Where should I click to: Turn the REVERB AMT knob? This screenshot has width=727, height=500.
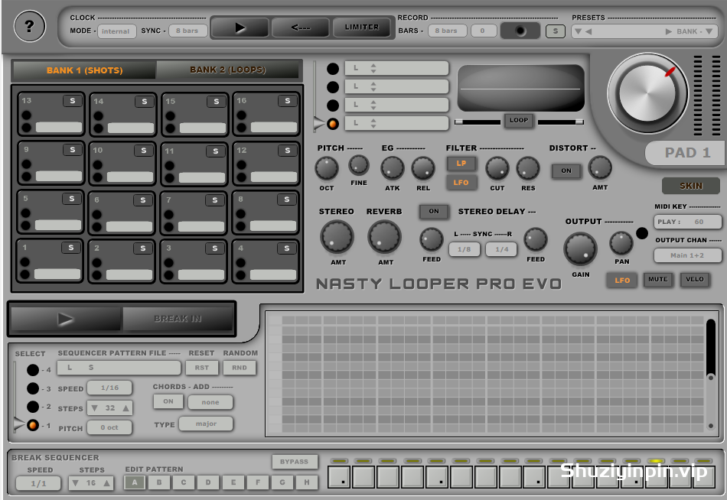point(384,237)
